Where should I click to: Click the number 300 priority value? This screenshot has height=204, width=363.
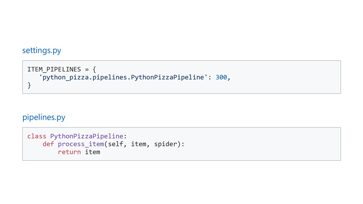tap(221, 77)
